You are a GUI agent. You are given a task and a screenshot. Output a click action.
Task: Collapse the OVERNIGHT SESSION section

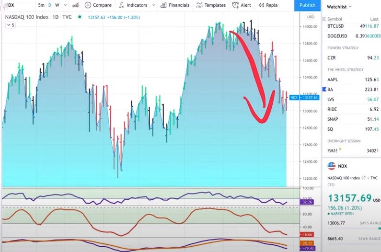(344, 141)
